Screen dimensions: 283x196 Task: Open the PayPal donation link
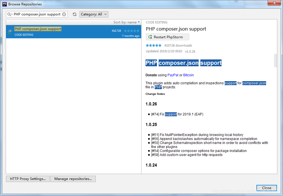[173, 75]
